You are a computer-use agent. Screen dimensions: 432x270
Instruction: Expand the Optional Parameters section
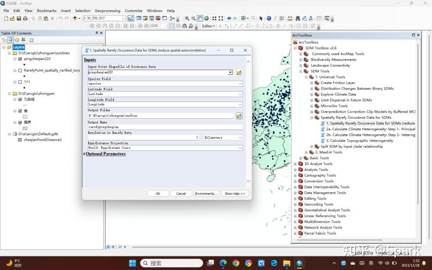pos(104,154)
